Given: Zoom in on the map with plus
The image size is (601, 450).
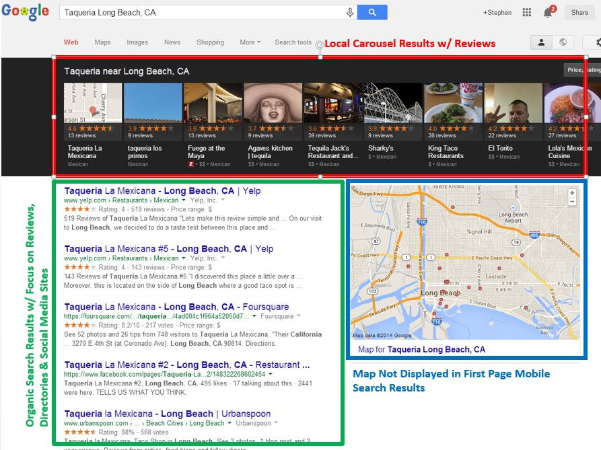Looking at the screenshot, I should pos(572,193).
